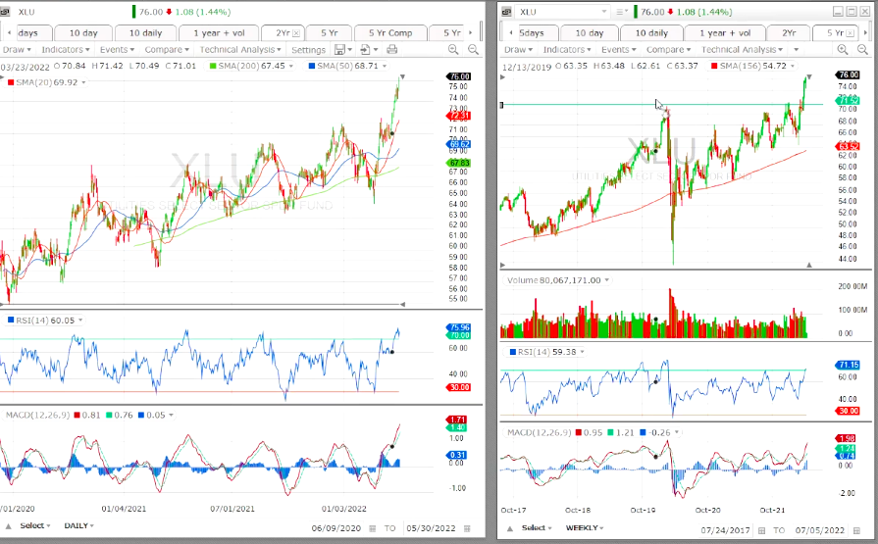Click the 06/09/2020 start date field

(336, 528)
